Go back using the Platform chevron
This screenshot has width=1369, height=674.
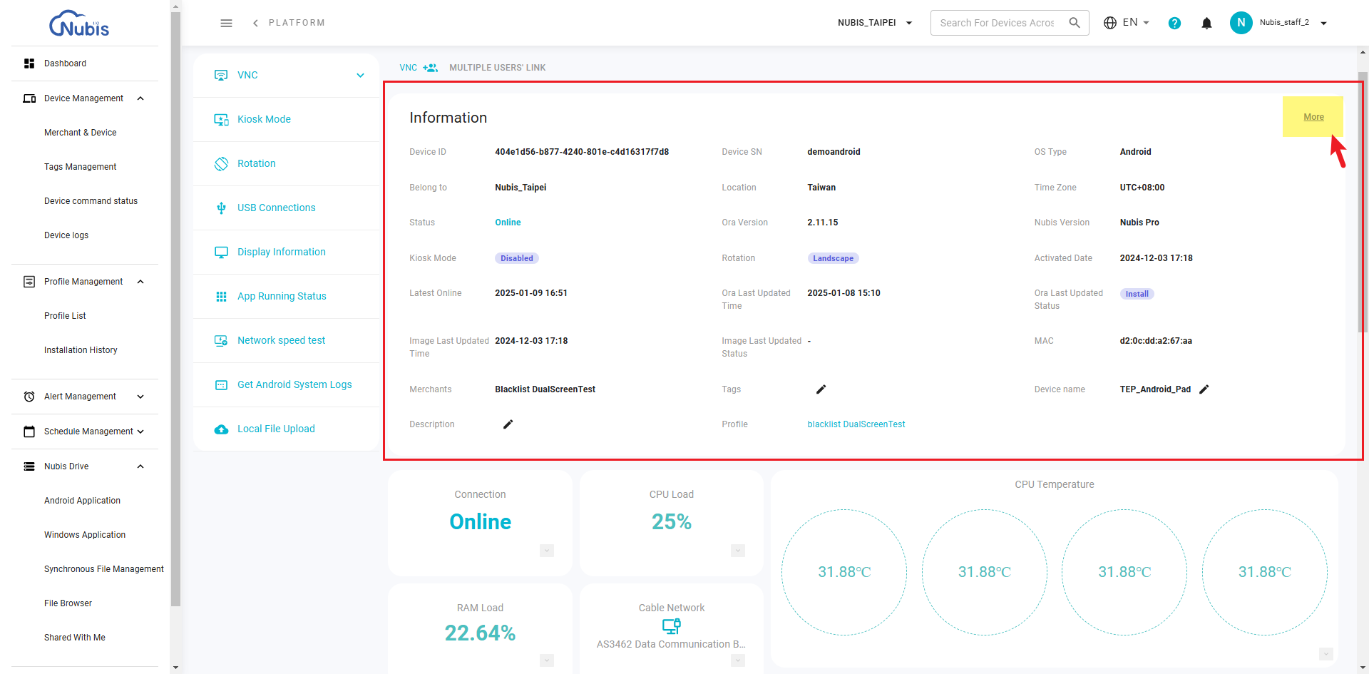(x=255, y=23)
